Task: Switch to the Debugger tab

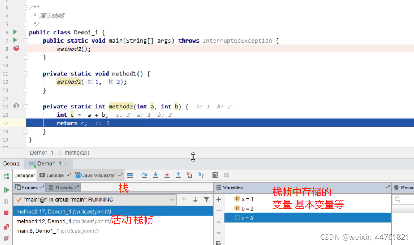Action: click(x=24, y=175)
